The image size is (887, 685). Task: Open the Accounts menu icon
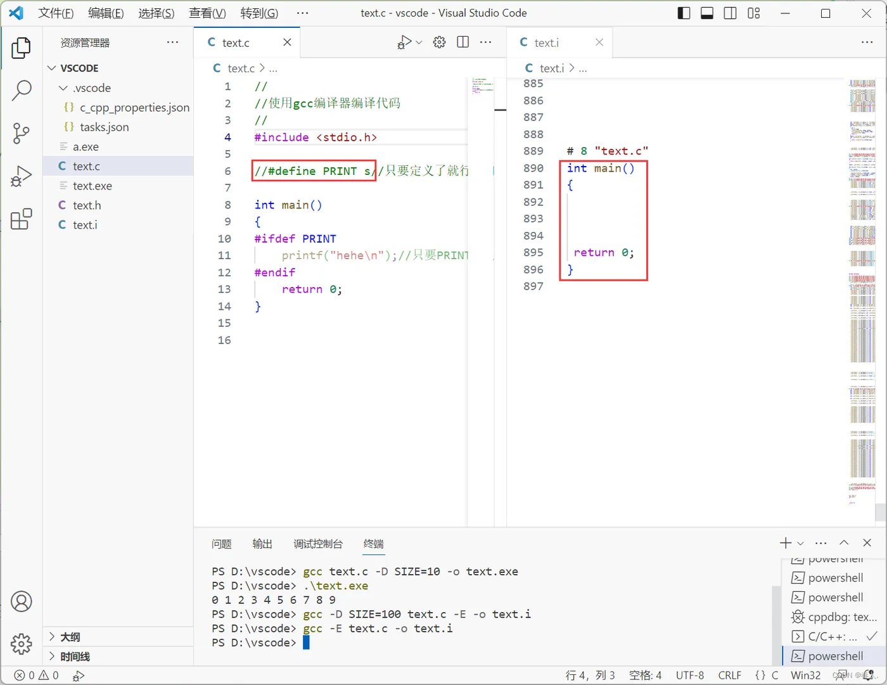21,601
